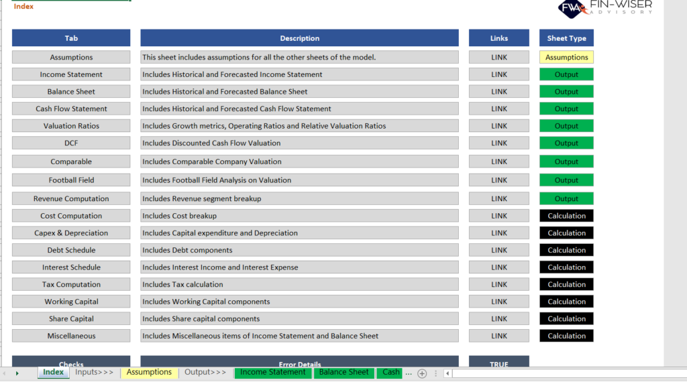The image size is (687, 382).
Task: Open the Income Statement sheet tab
Action: tap(272, 373)
